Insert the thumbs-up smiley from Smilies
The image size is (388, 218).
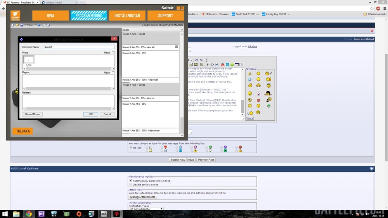[x=268, y=80]
